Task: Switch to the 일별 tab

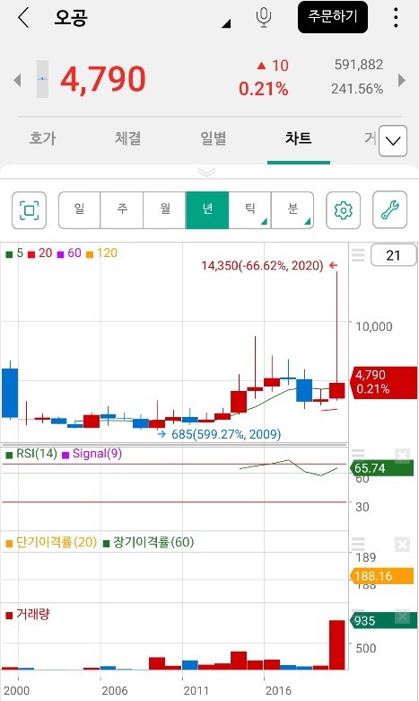Action: [213, 138]
